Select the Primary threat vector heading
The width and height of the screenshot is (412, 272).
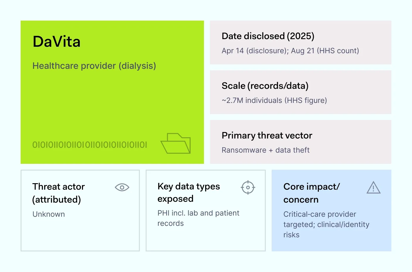tap(267, 135)
